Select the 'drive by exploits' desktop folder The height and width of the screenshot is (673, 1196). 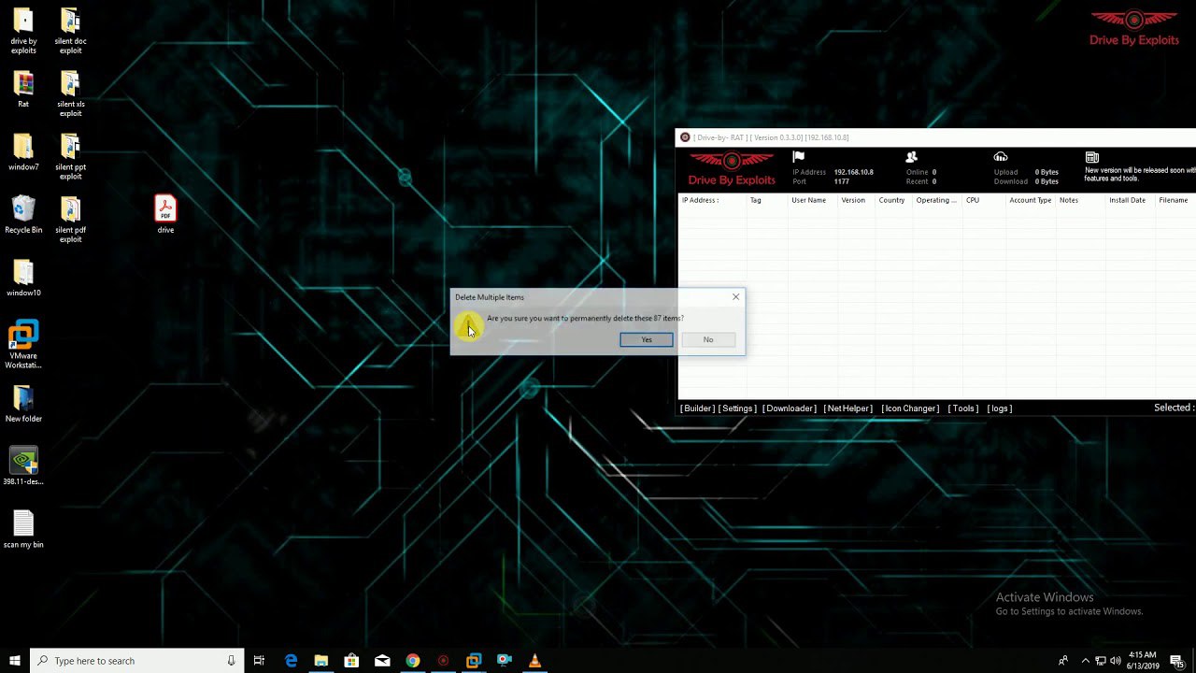(23, 31)
